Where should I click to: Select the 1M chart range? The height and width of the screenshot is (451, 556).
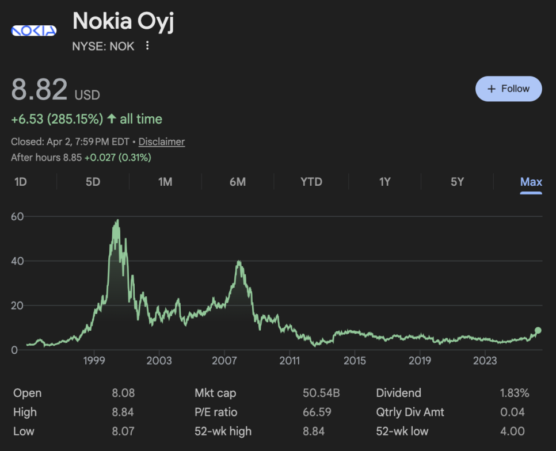point(165,182)
